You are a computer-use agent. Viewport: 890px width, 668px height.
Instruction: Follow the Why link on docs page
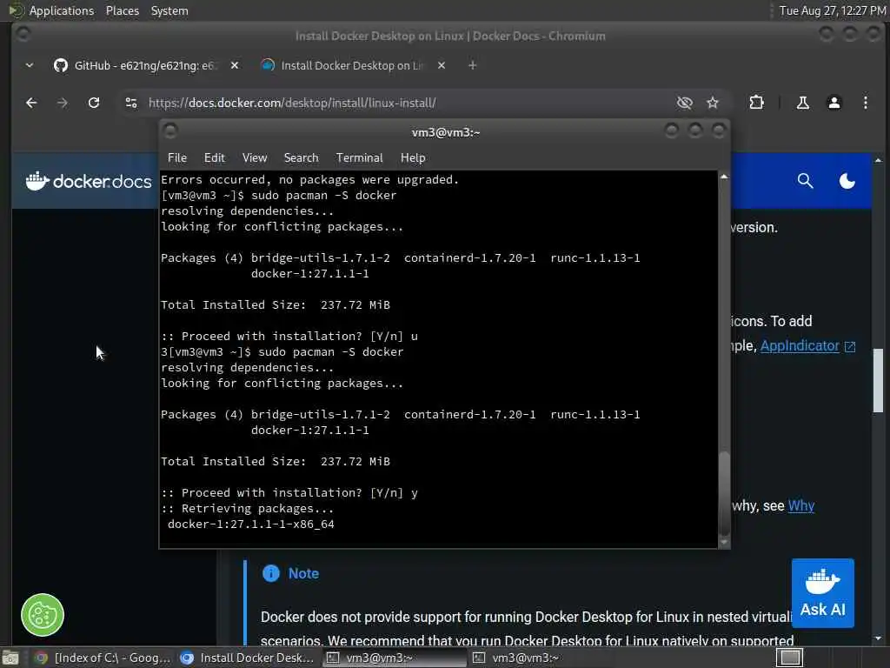[800, 505]
